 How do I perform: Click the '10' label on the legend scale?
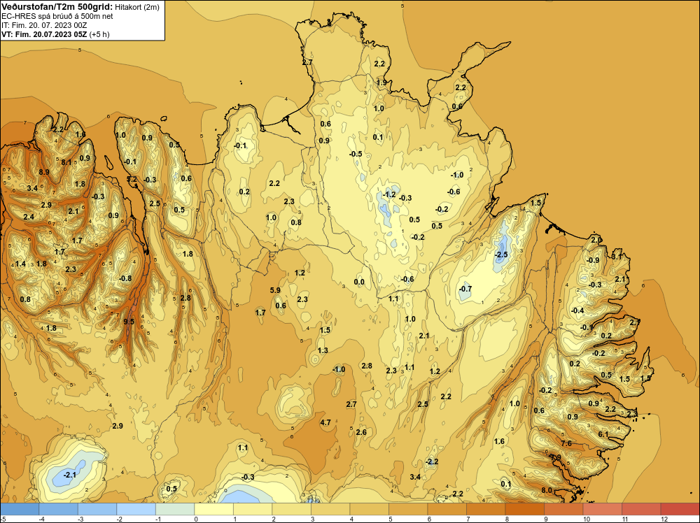click(x=586, y=519)
